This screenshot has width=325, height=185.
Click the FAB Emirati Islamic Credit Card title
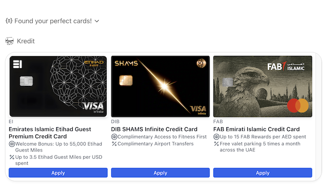256,129
